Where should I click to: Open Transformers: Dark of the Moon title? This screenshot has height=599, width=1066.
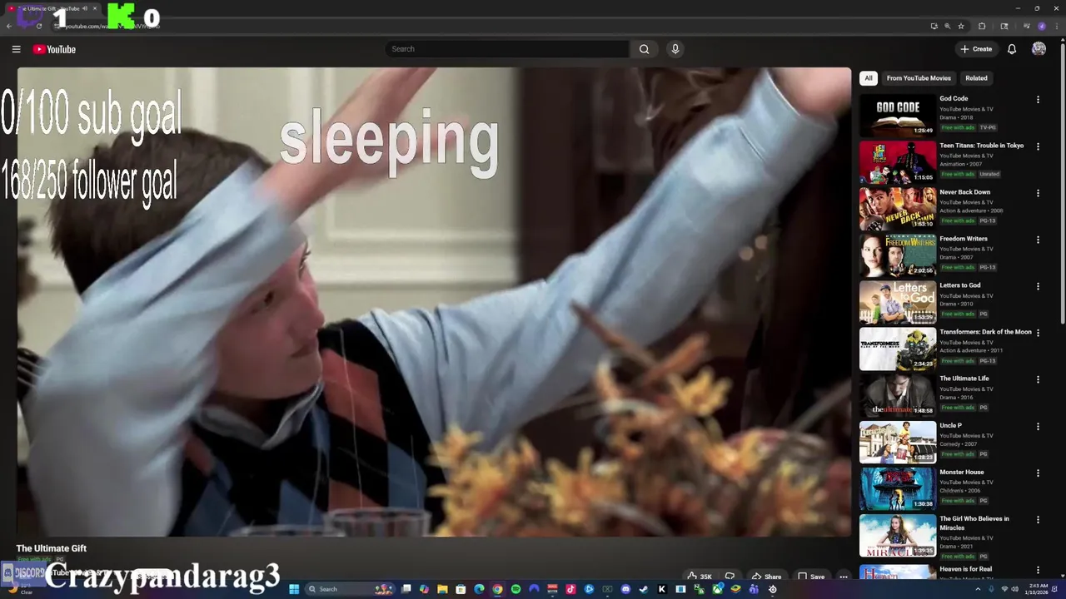tap(985, 332)
